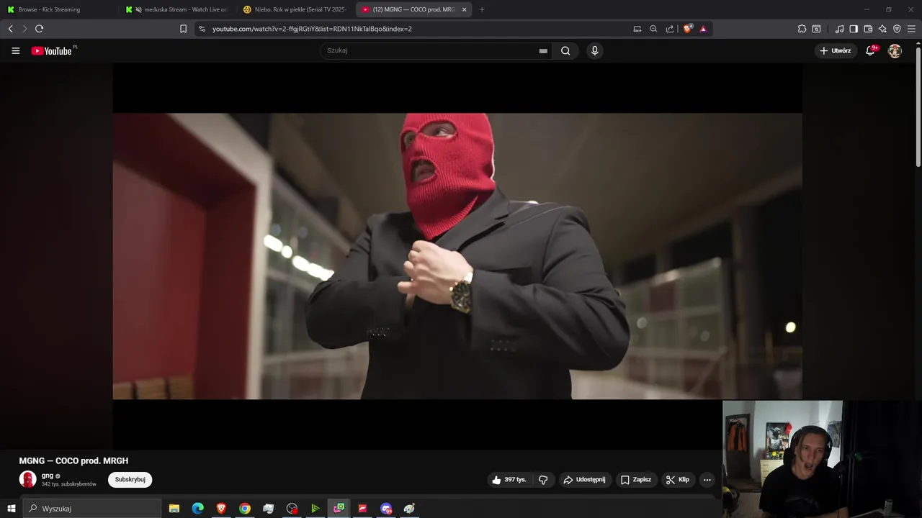Open Brave VPN shield icon

(897, 29)
